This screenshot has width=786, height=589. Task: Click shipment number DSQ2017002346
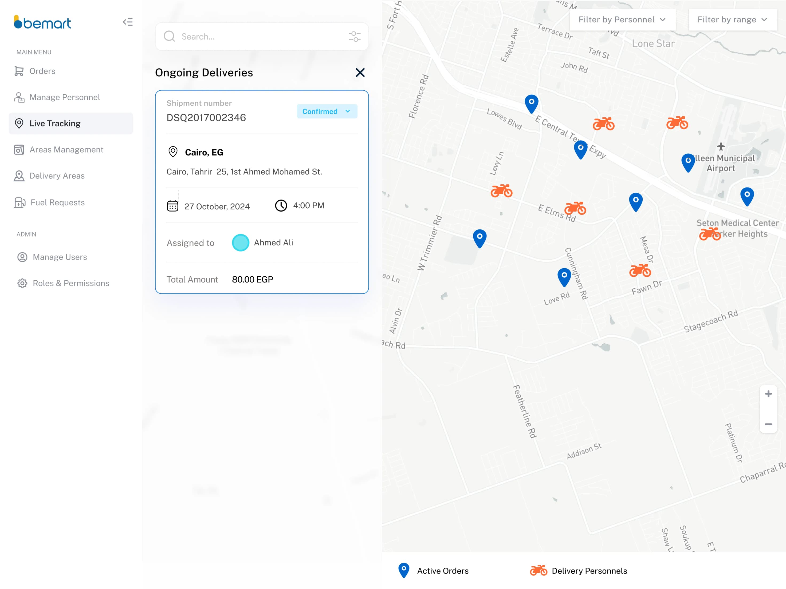tap(206, 118)
